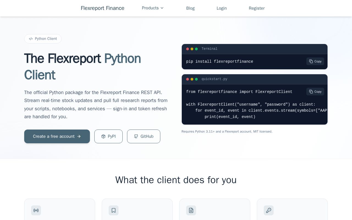Click the with FlexreportClient code line
352x220 pixels.
point(251,105)
